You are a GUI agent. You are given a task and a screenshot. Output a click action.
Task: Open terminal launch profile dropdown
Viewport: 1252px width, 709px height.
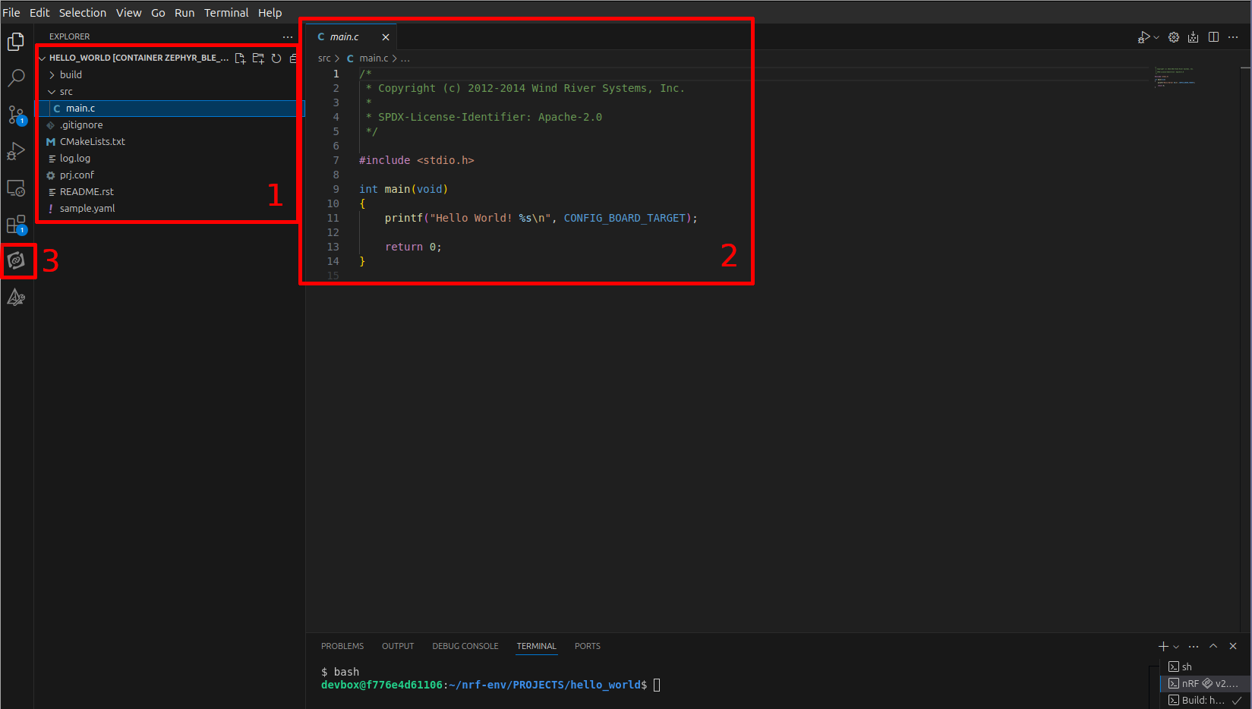point(1176,647)
